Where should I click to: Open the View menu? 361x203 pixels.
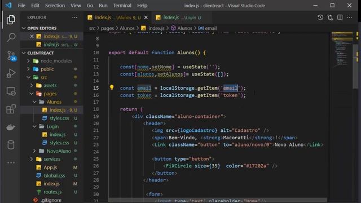(x=76, y=6)
